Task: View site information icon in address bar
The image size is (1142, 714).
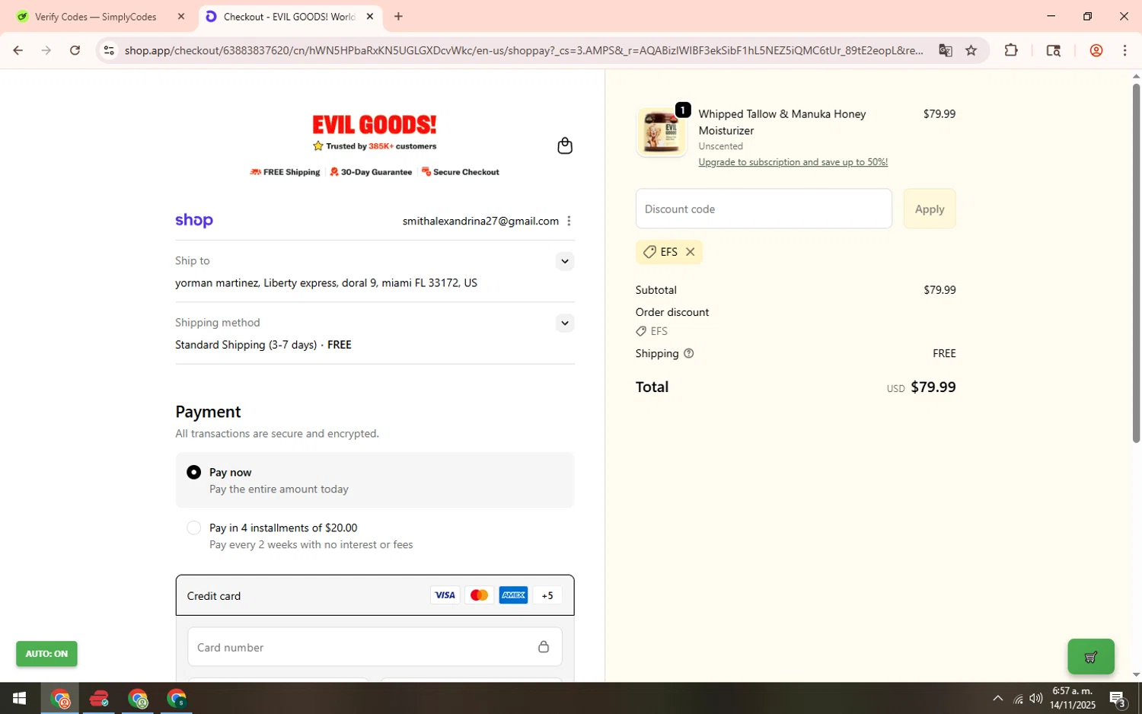Action: click(109, 50)
